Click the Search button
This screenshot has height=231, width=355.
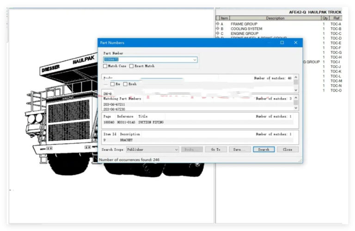point(264,150)
